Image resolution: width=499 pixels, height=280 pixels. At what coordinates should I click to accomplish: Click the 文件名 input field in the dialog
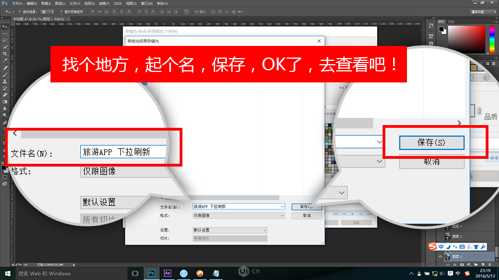coord(238,206)
